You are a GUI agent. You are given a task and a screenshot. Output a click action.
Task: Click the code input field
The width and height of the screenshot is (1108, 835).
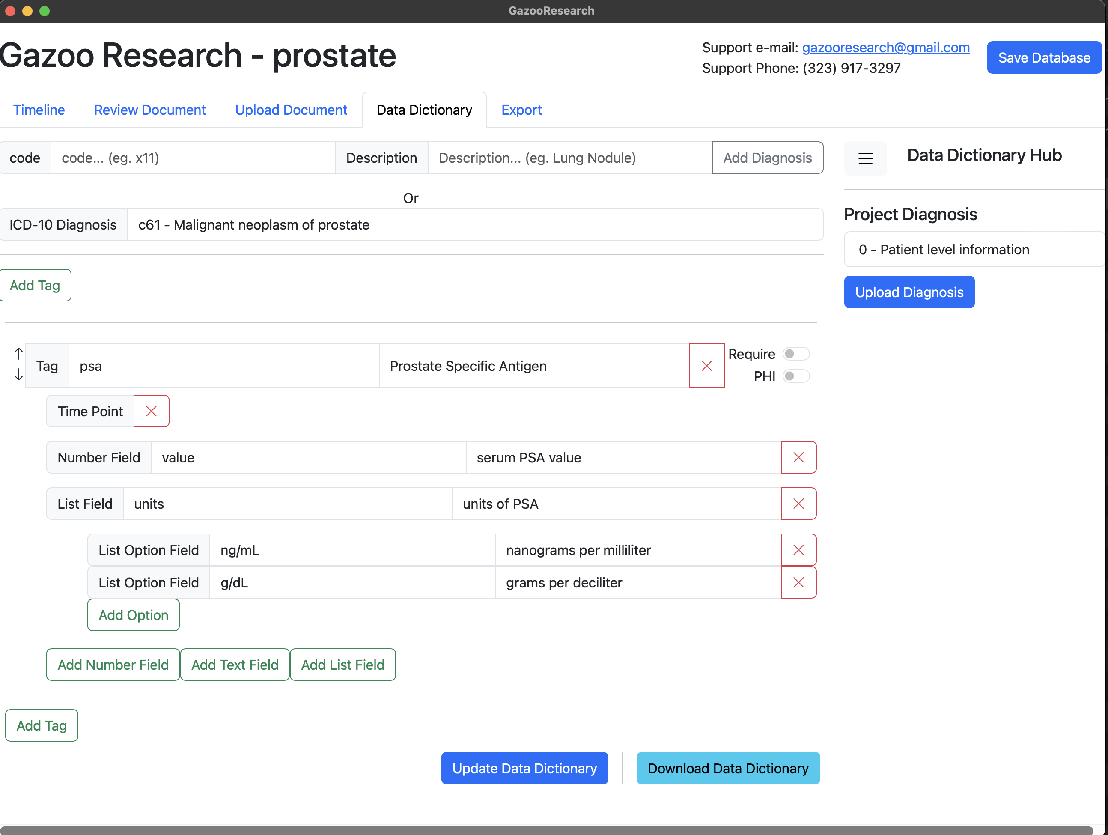click(193, 158)
